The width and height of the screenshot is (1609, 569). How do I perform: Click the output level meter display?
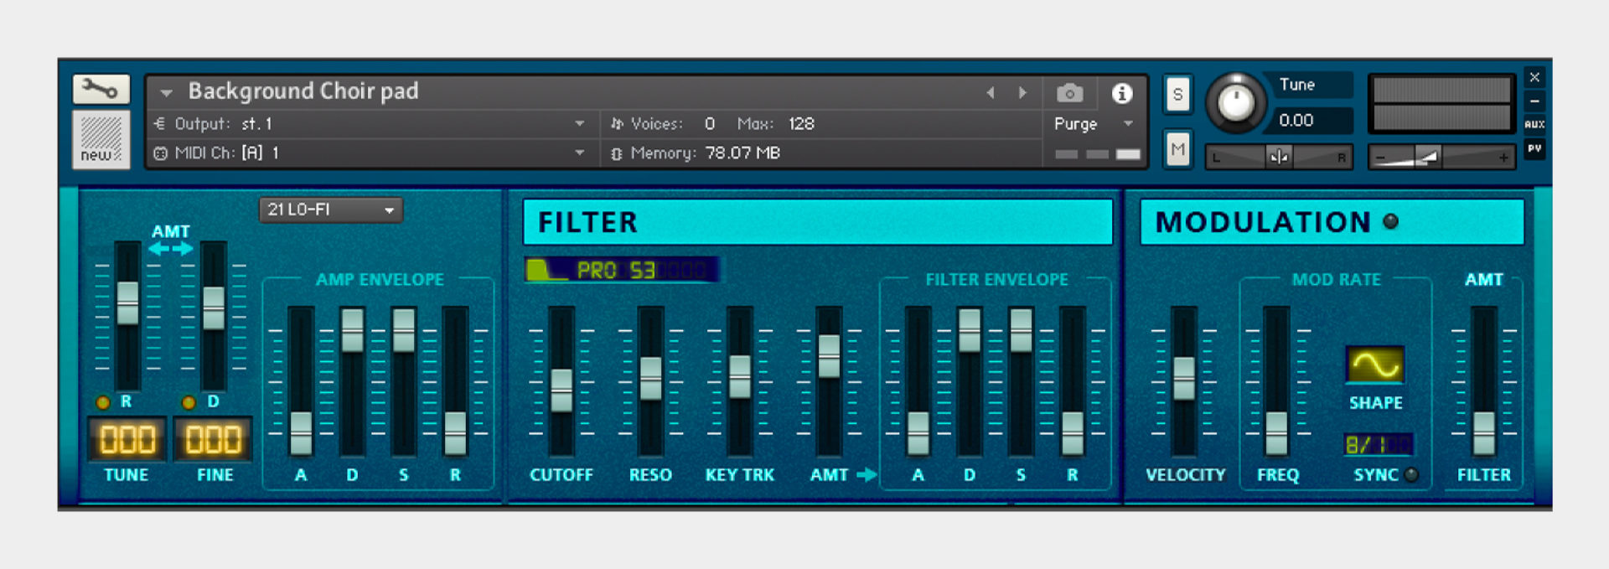click(x=1441, y=104)
